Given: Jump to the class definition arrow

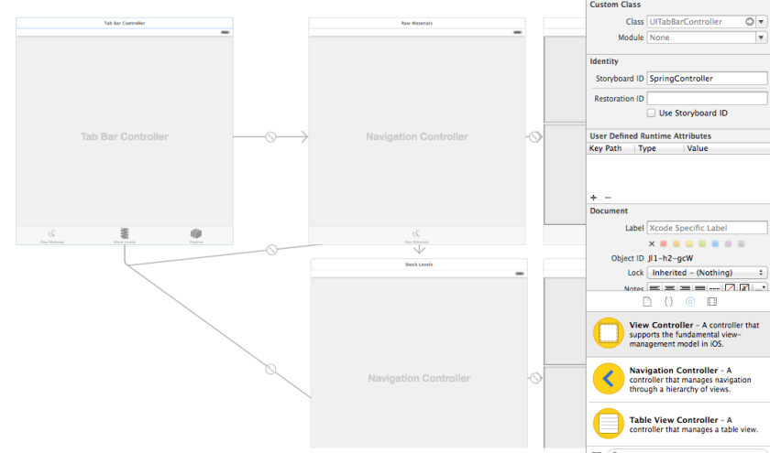Looking at the screenshot, I should point(749,21).
